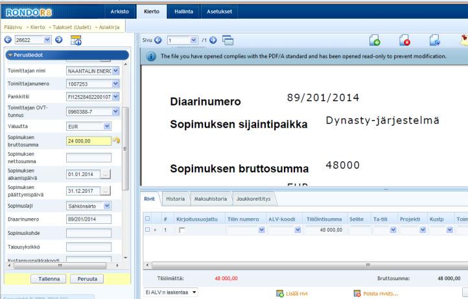Open date picker for Sopimuksen alkamispäivä
This screenshot has height=299, width=468.
pyautogui.click(x=105, y=174)
